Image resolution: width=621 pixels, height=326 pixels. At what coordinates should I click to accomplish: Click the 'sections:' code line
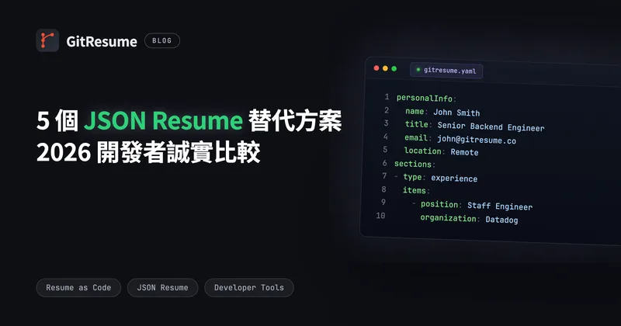415,164
